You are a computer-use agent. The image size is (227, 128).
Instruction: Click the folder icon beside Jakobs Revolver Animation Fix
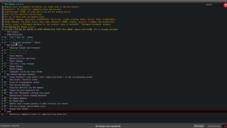pos(8,90)
